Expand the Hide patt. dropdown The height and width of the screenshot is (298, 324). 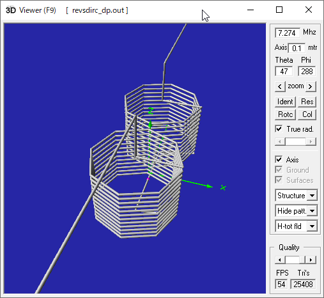tap(296, 211)
